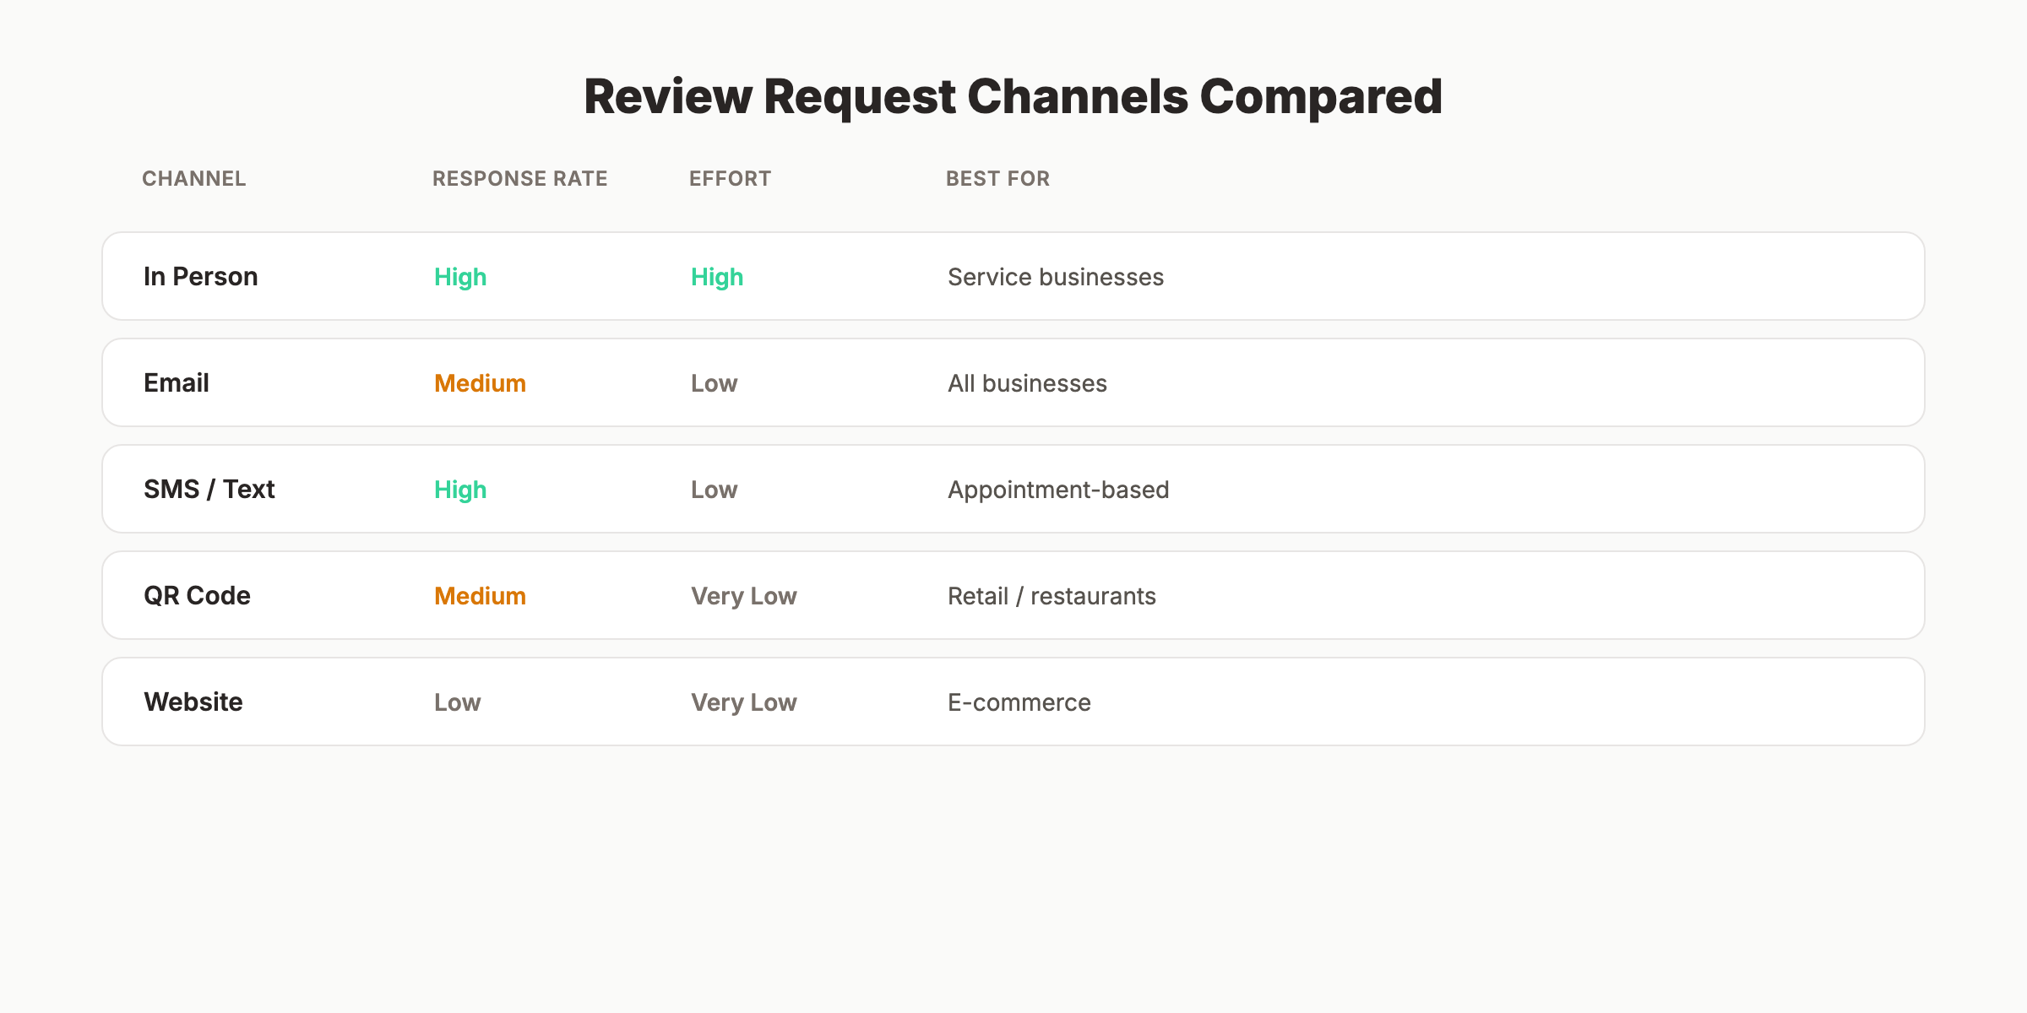Click the Very Low effort value for QR Code
The width and height of the screenshot is (2027, 1013).
743,596
